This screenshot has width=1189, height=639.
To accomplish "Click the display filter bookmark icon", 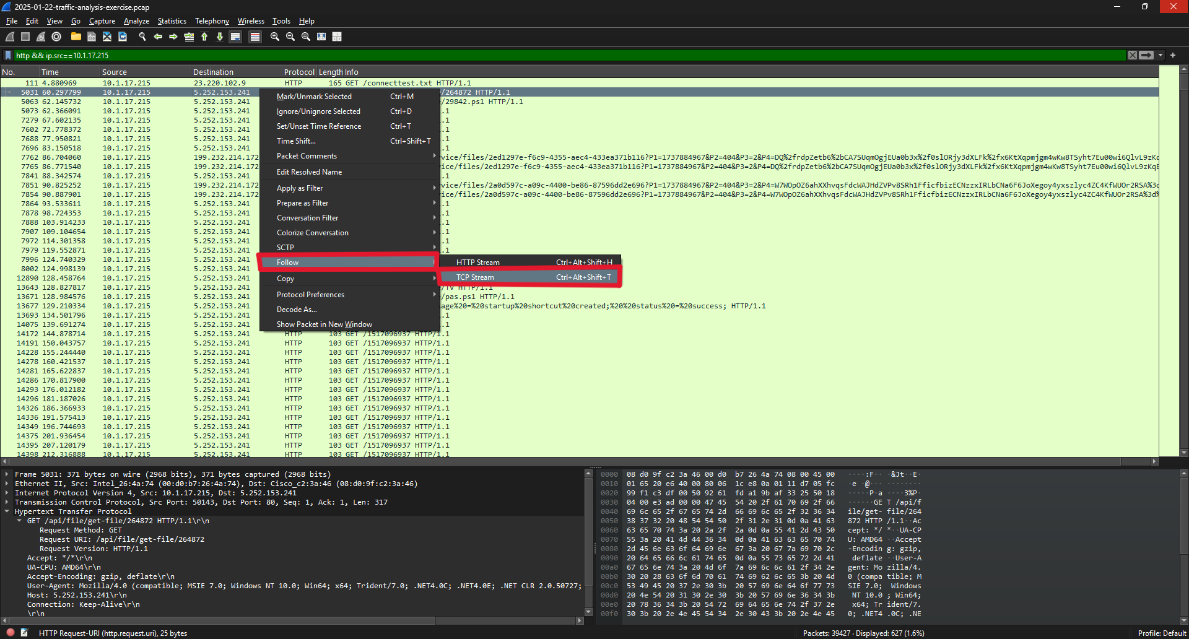I will 8,55.
